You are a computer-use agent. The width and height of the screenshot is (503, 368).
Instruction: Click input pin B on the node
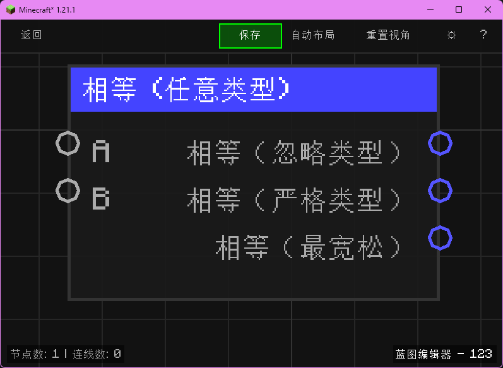click(x=68, y=191)
